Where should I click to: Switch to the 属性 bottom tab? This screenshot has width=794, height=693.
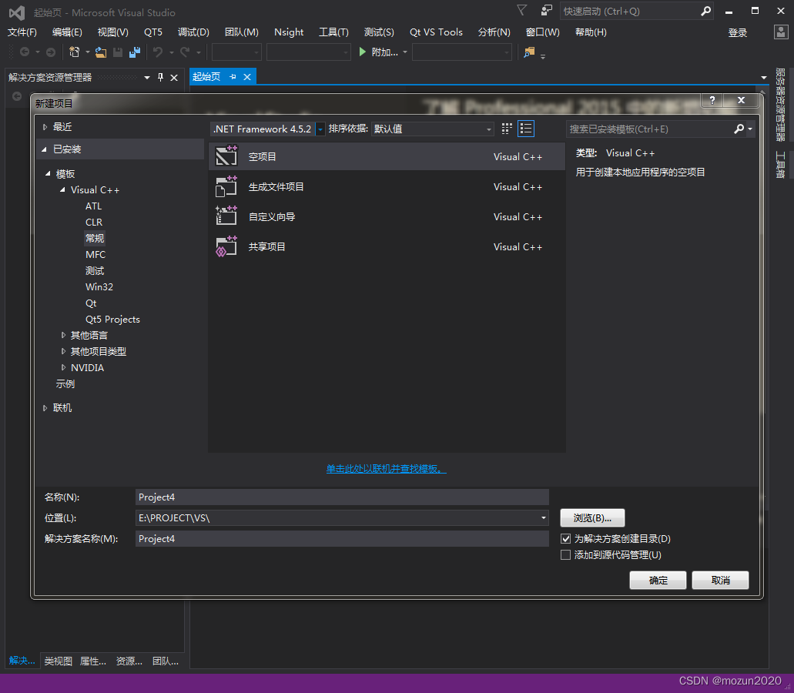93,661
